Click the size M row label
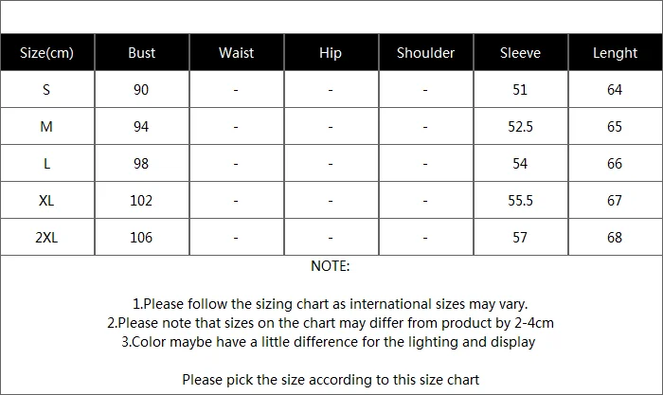 47,126
